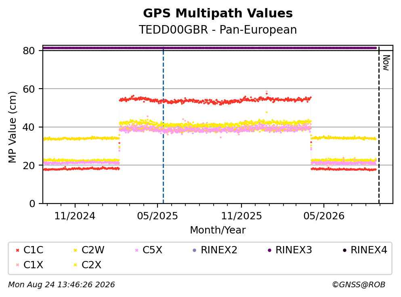Click the RINEX3 purple legend dot
Image resolution: width=401 pixels, height=297 pixels.
point(269,250)
